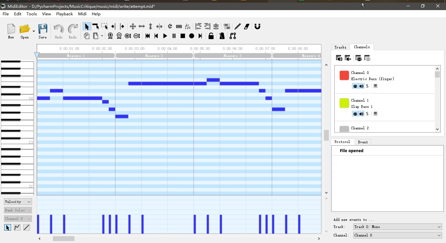Choose the change duration tool
The image size is (446, 243).
[159, 26]
